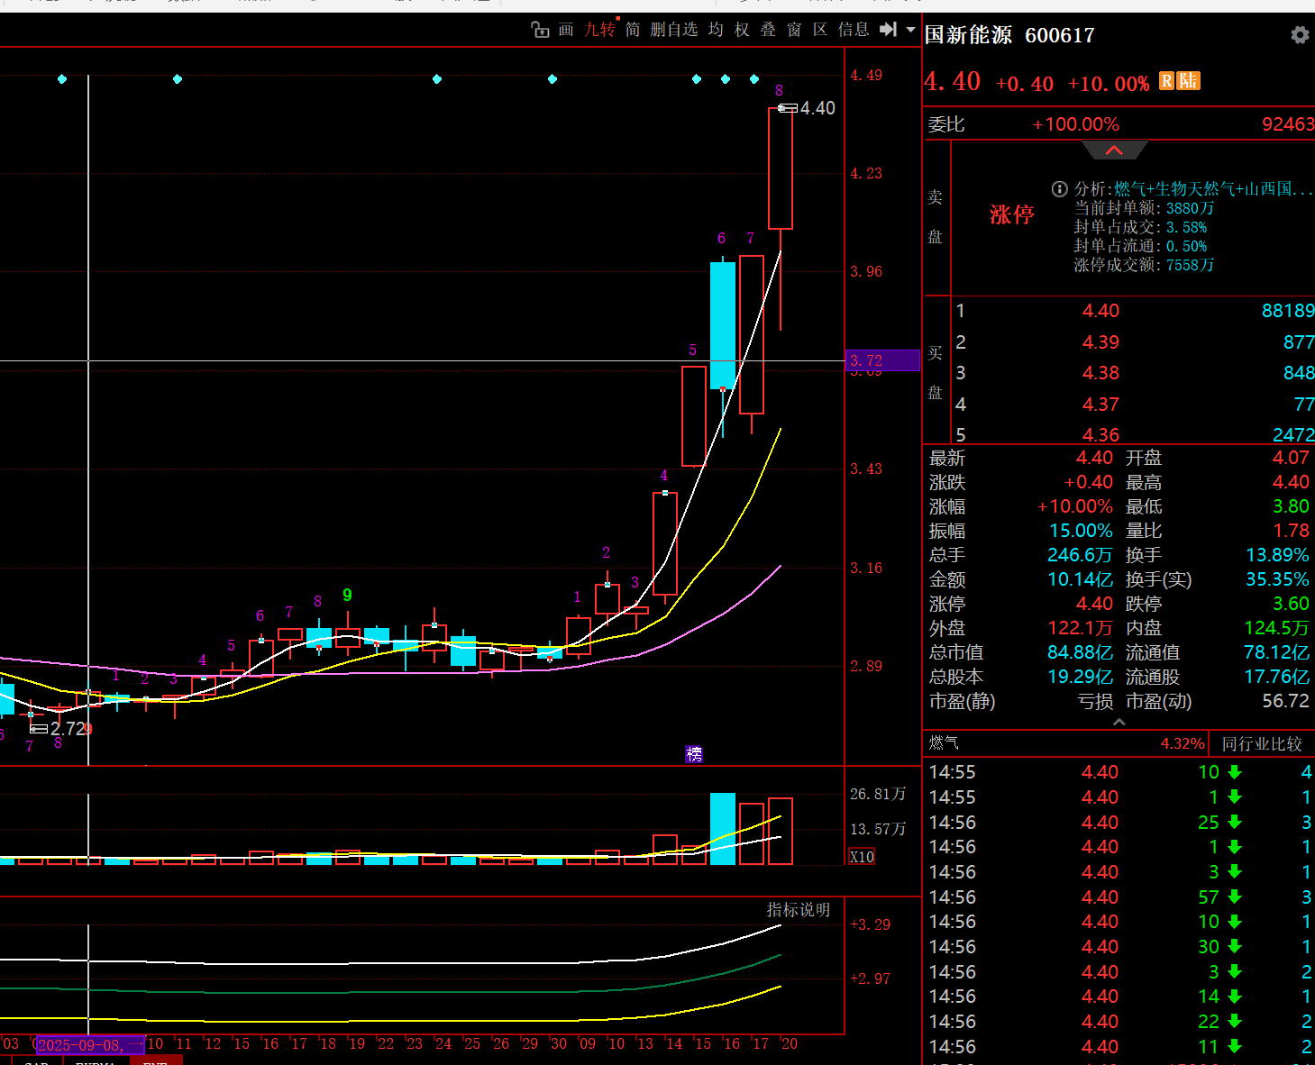Toggle the 九转 indicator
1315x1065 pixels.
[600, 30]
